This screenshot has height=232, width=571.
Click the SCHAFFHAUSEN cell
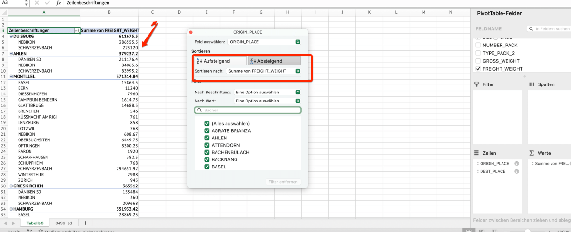coord(44,157)
